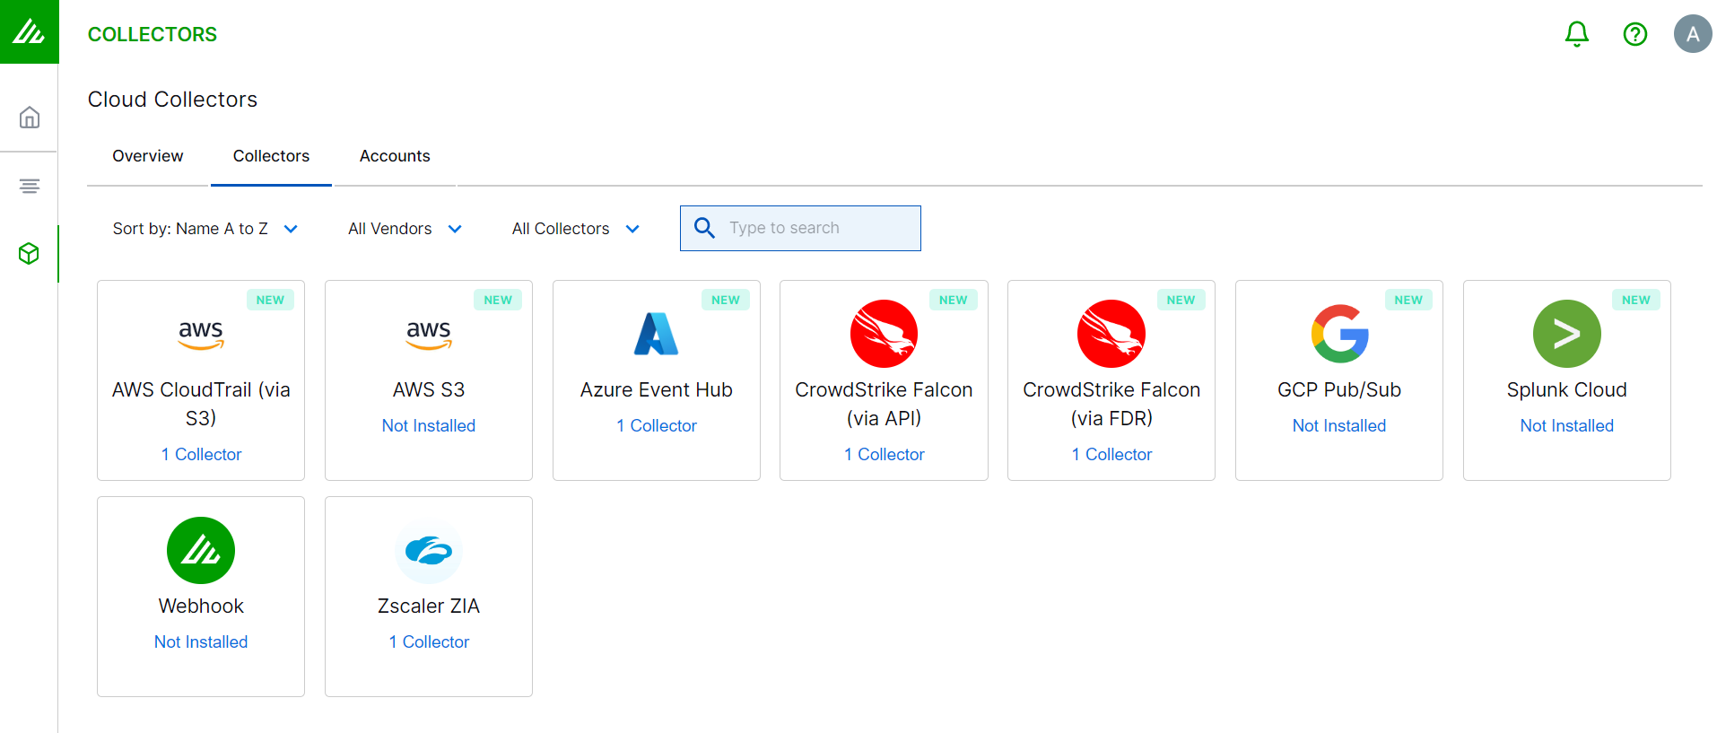1717x733 pixels.
Task: Click the 'Azure Event Hub' card title
Action: (657, 389)
